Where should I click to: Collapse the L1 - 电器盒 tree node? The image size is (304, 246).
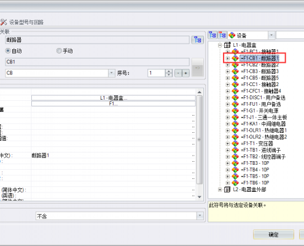220,45
